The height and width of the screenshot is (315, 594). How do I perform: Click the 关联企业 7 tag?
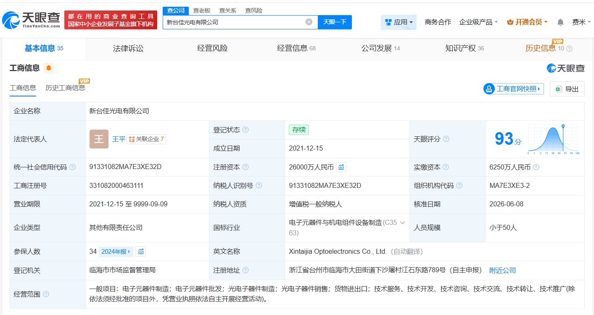point(146,139)
